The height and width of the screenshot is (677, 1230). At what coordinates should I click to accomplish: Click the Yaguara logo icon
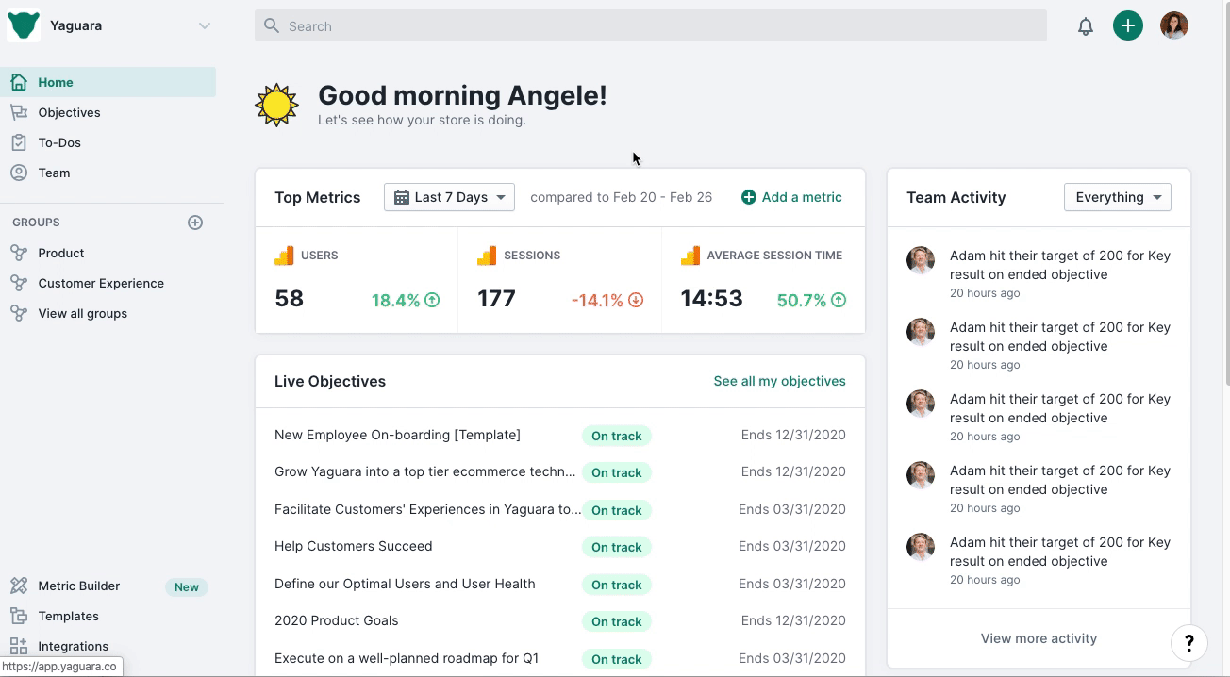pos(24,25)
